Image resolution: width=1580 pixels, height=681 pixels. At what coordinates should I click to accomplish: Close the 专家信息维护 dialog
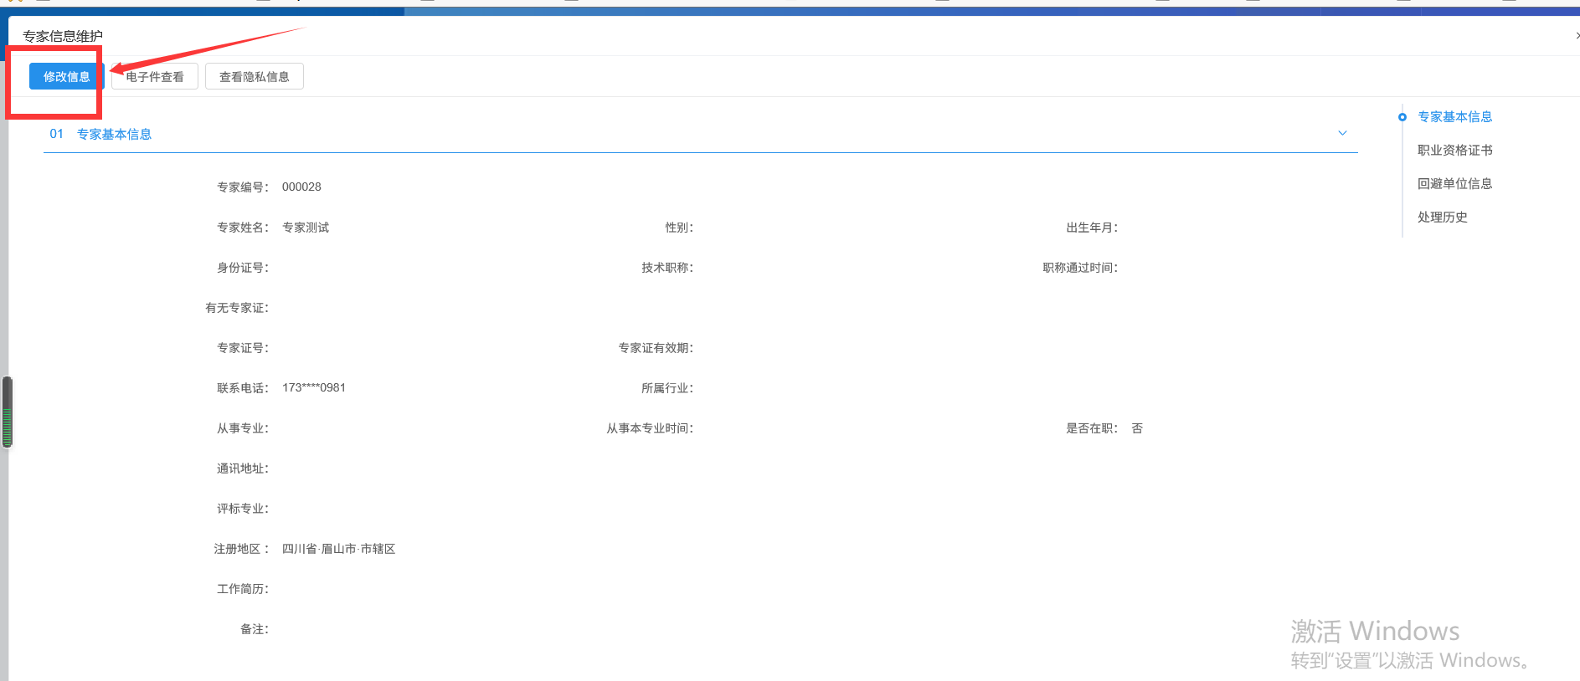[x=1577, y=36]
